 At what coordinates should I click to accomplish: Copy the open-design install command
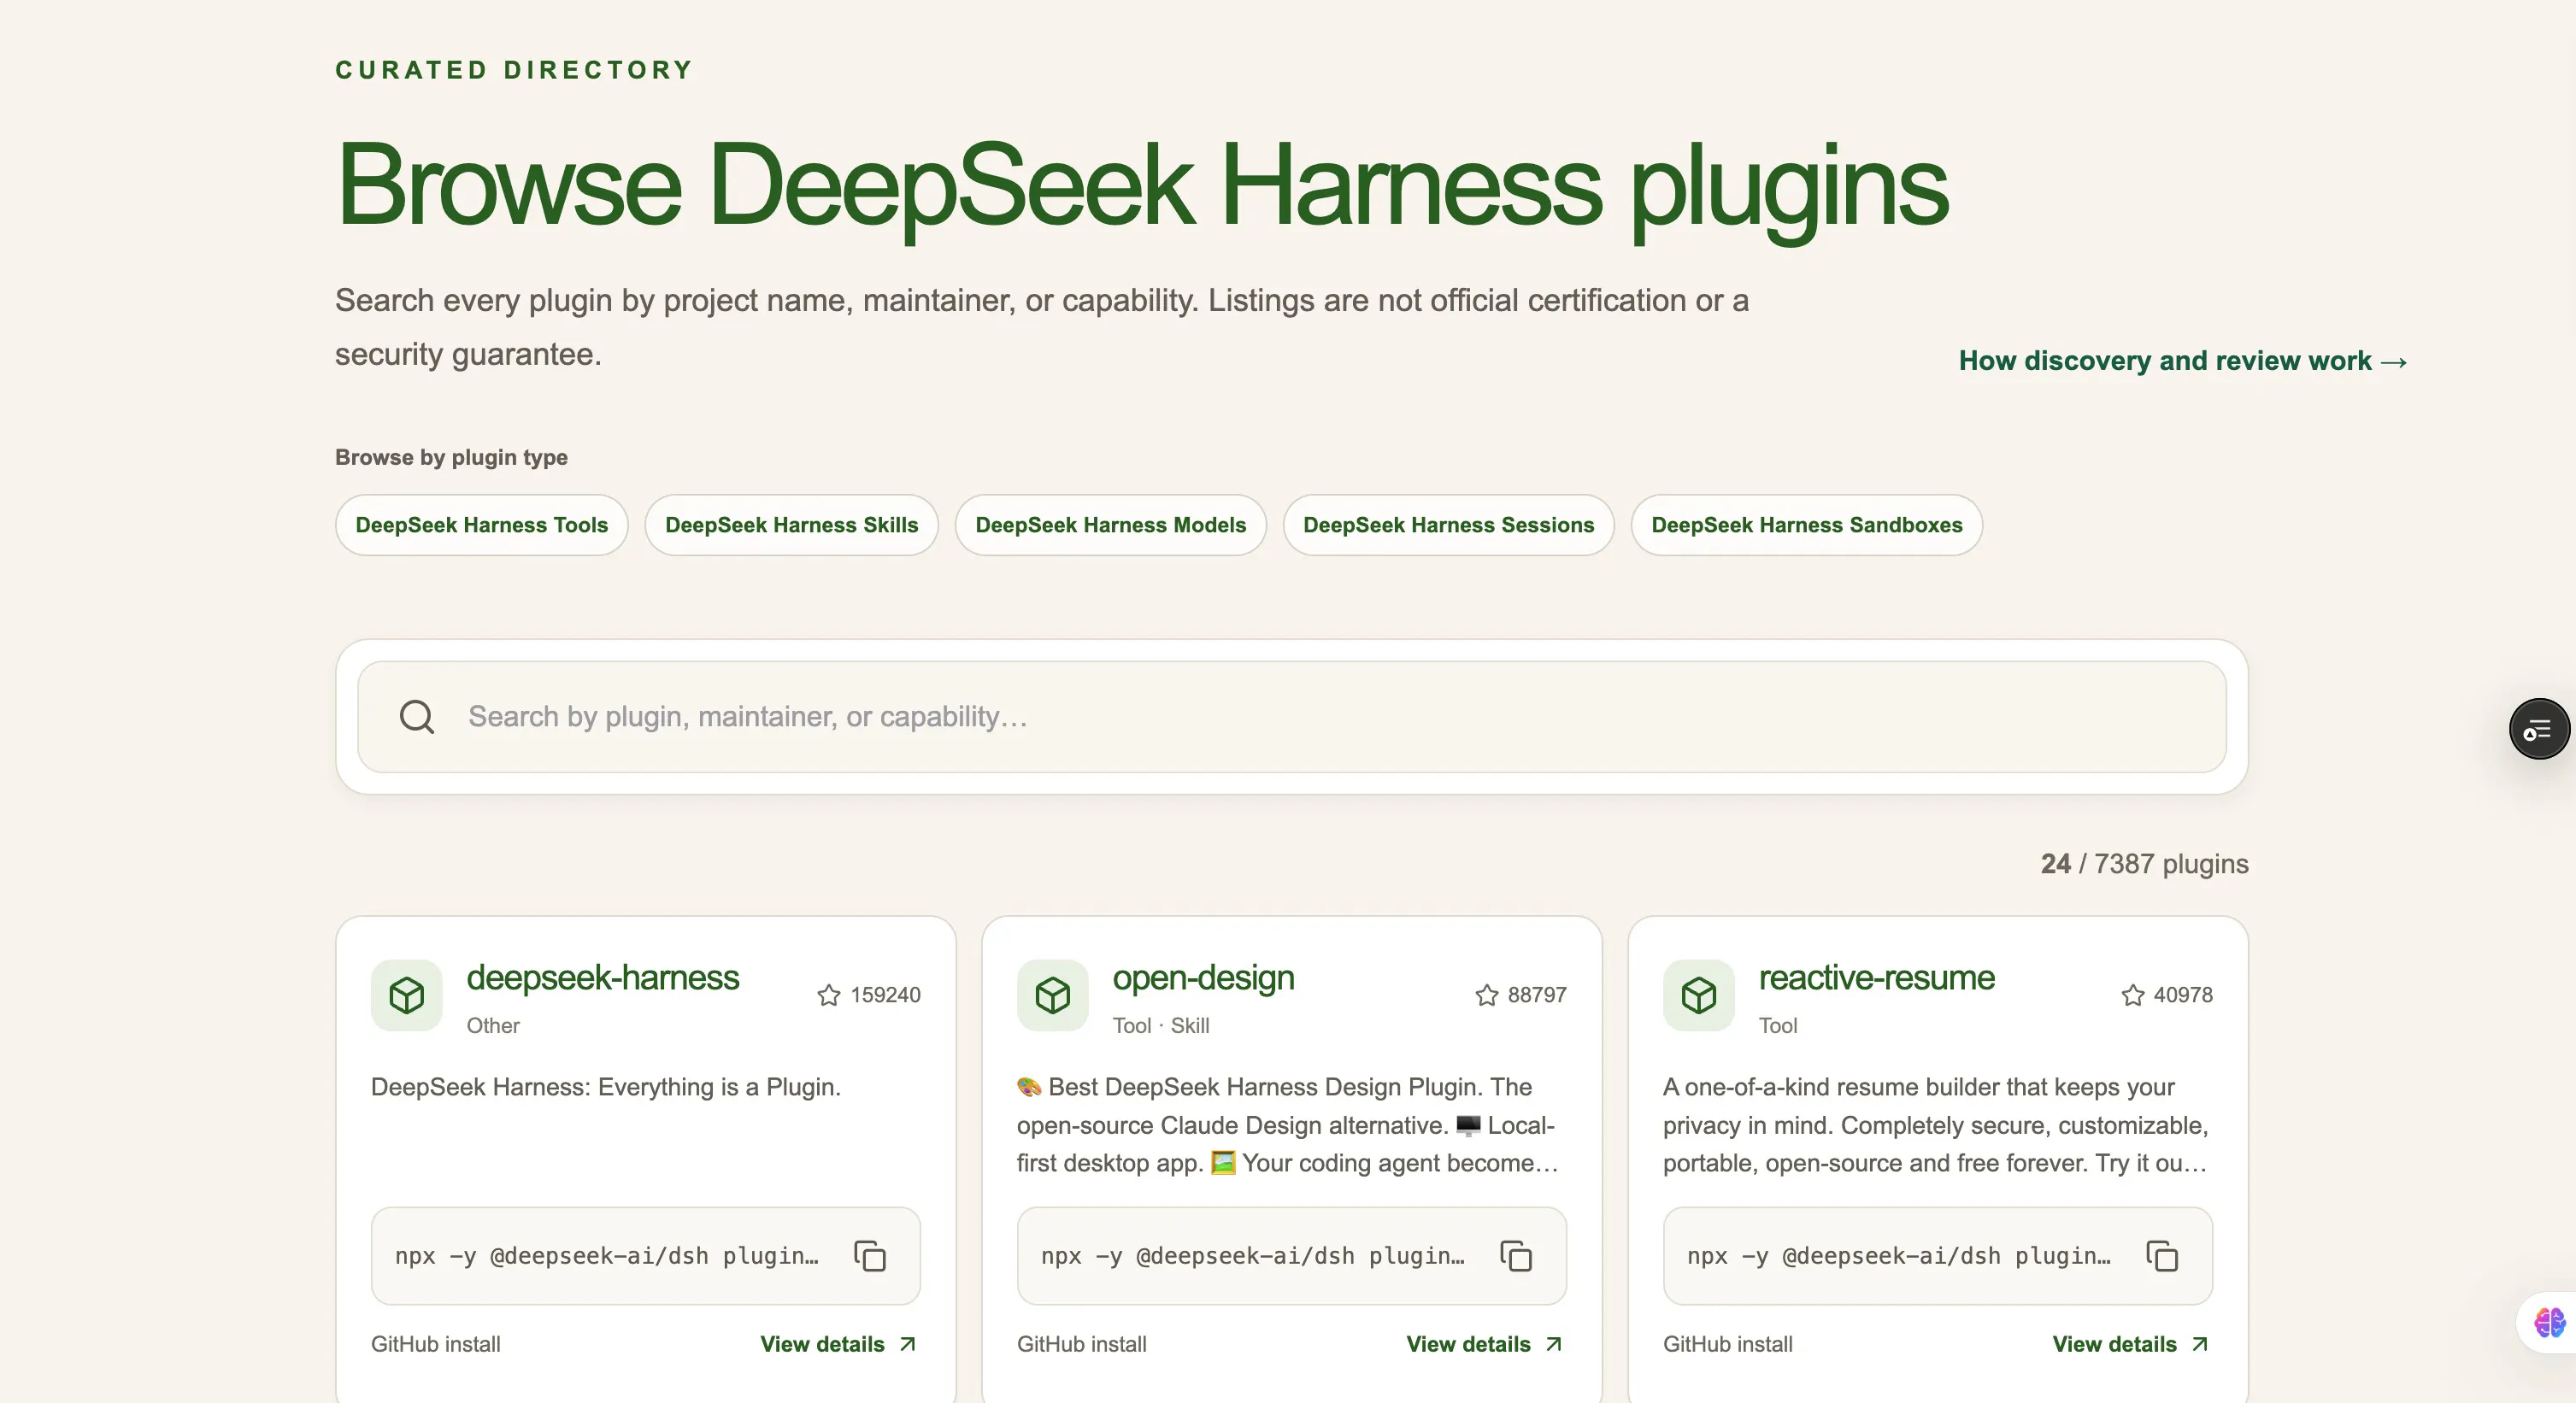(1516, 1256)
